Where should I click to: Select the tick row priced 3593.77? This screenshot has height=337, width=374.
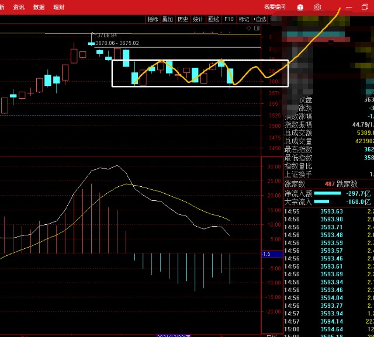[329, 306]
